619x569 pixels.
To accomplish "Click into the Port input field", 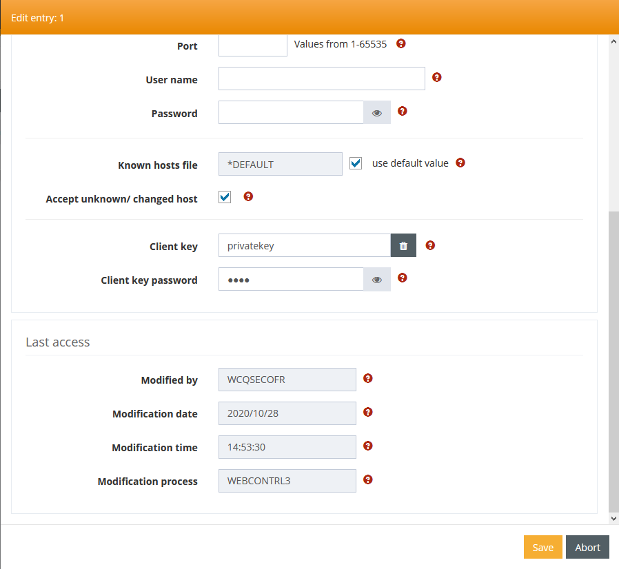I will 252,45.
